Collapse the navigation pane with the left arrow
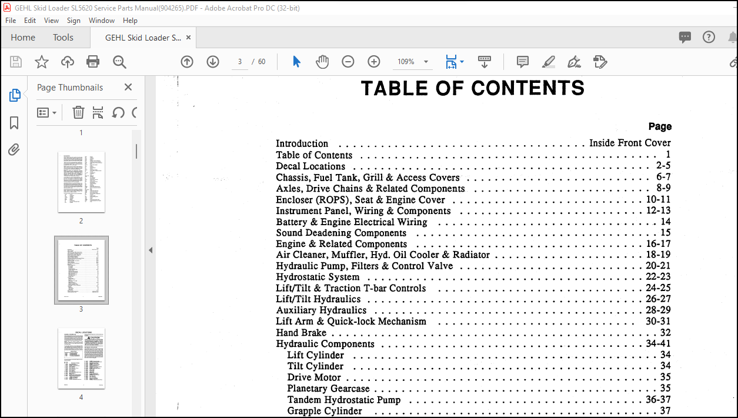The image size is (738, 418). coord(150,250)
